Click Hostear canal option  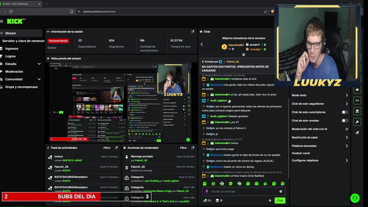[301, 153]
